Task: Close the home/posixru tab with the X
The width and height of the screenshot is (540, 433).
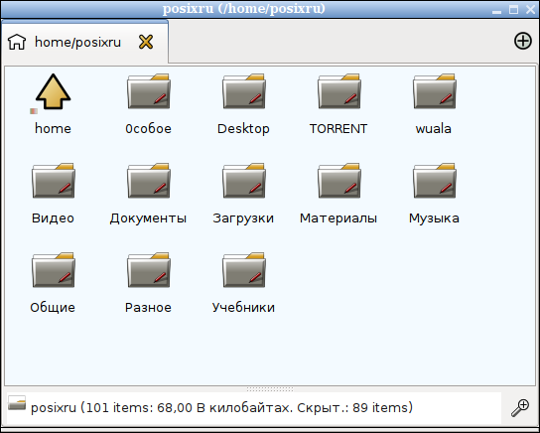Action: pyautogui.click(x=146, y=42)
